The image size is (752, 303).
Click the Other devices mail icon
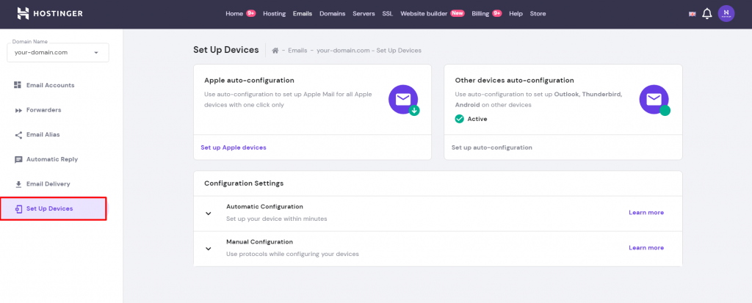(654, 101)
